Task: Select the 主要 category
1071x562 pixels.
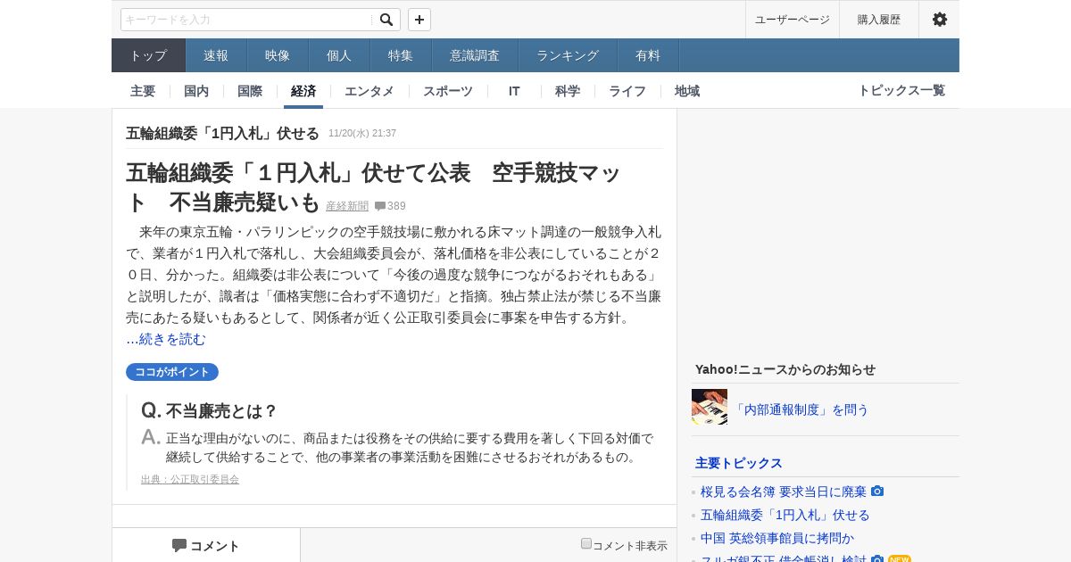Action: (143, 91)
